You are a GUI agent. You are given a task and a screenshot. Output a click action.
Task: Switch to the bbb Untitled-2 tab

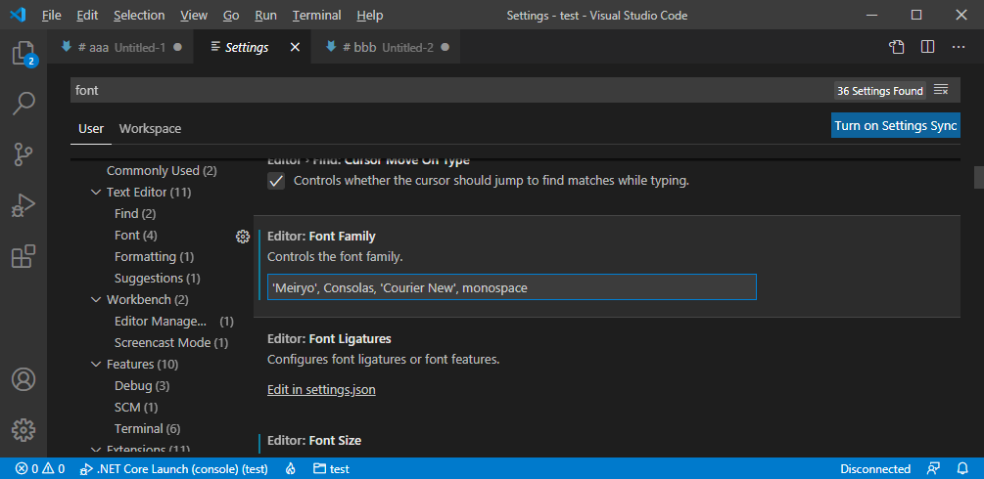(387, 47)
